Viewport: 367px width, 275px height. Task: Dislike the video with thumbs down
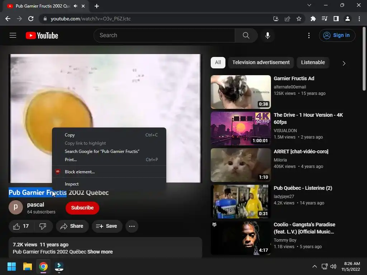(x=43, y=226)
